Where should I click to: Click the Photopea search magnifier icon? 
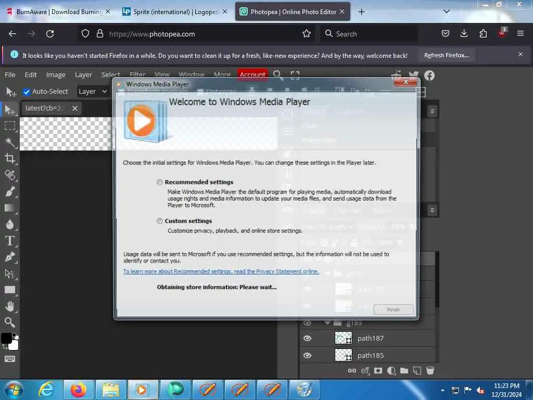(x=278, y=74)
